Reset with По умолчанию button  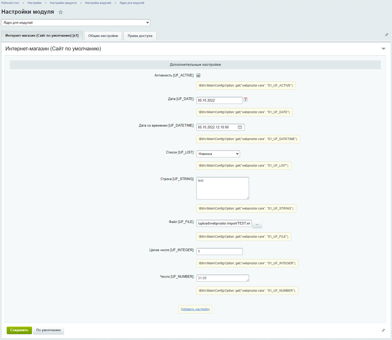(x=49, y=330)
